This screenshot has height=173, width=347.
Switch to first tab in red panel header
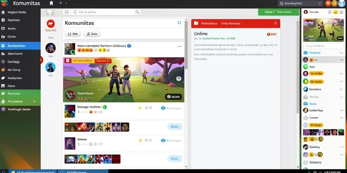209,23
